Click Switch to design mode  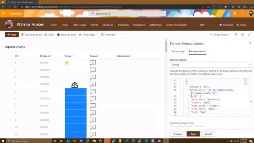tap(182, 123)
